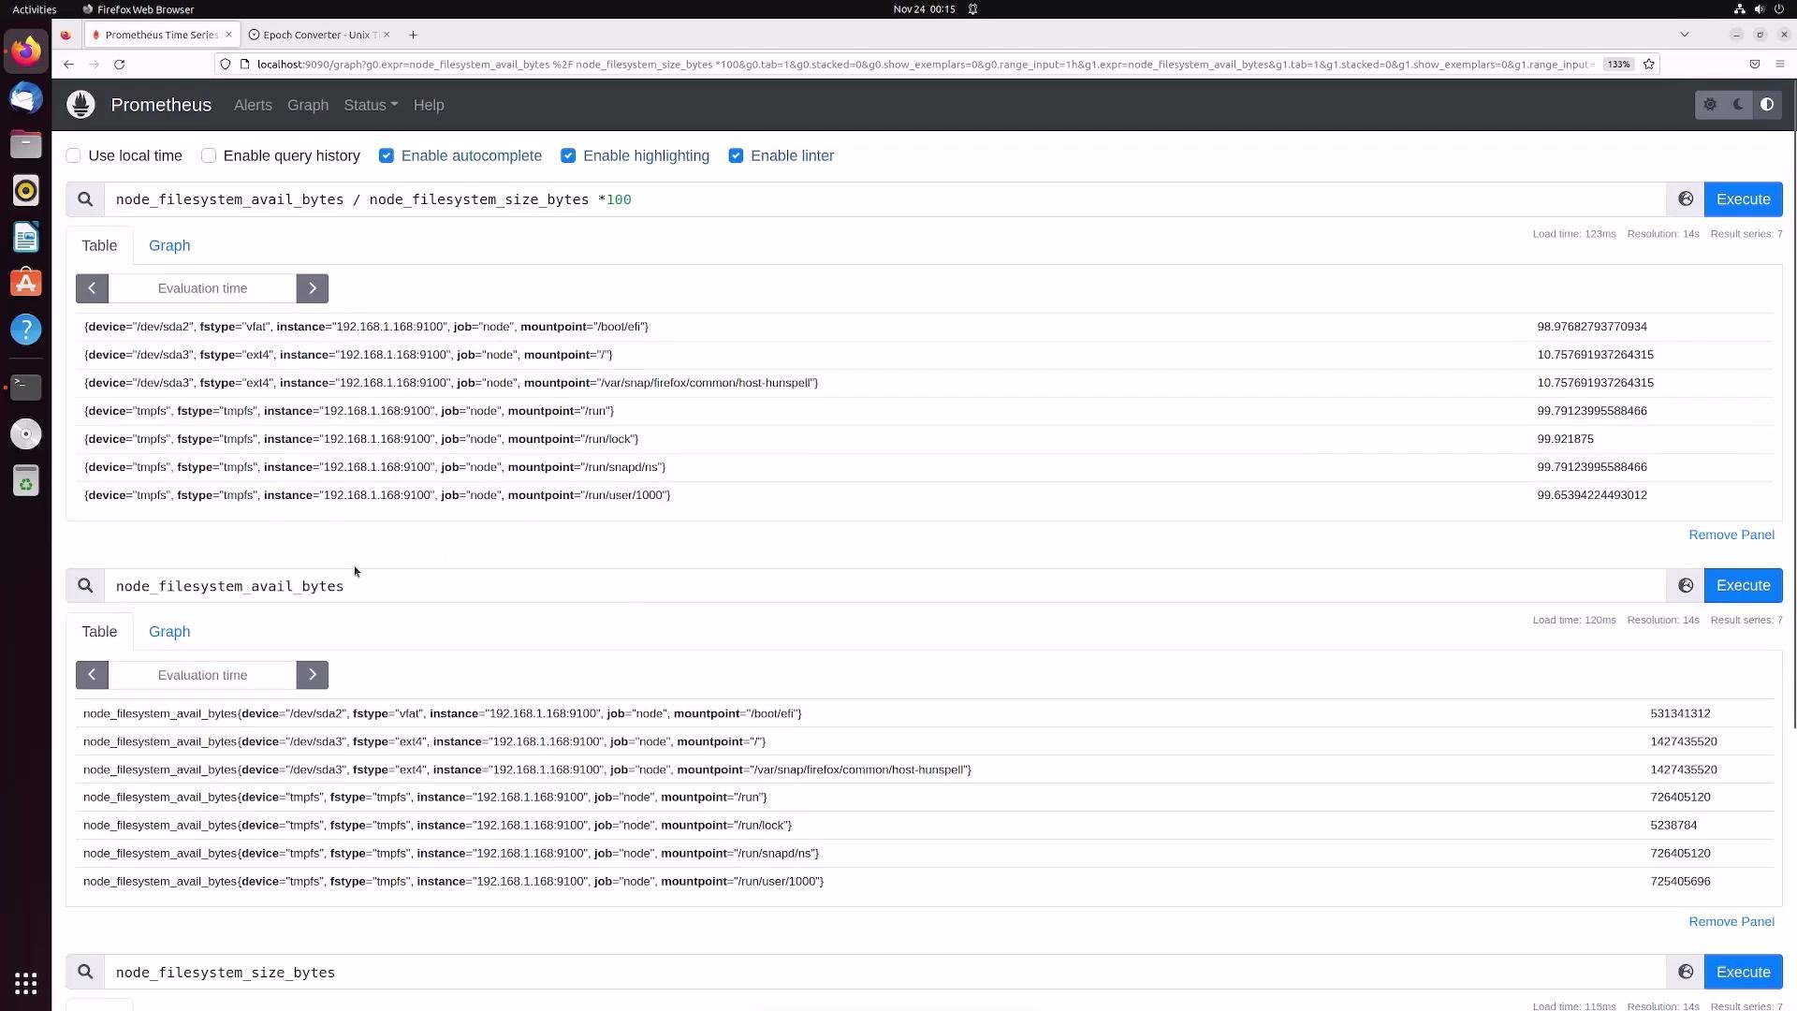Click search icon of first query panel
The width and height of the screenshot is (1797, 1011).
point(85,199)
